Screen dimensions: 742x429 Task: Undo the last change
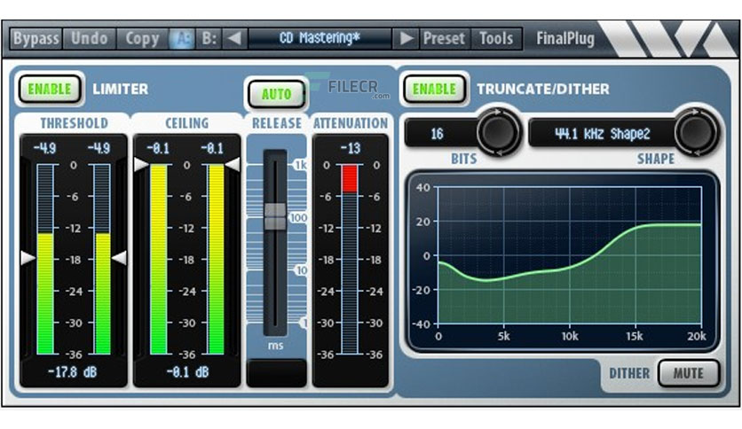90,38
